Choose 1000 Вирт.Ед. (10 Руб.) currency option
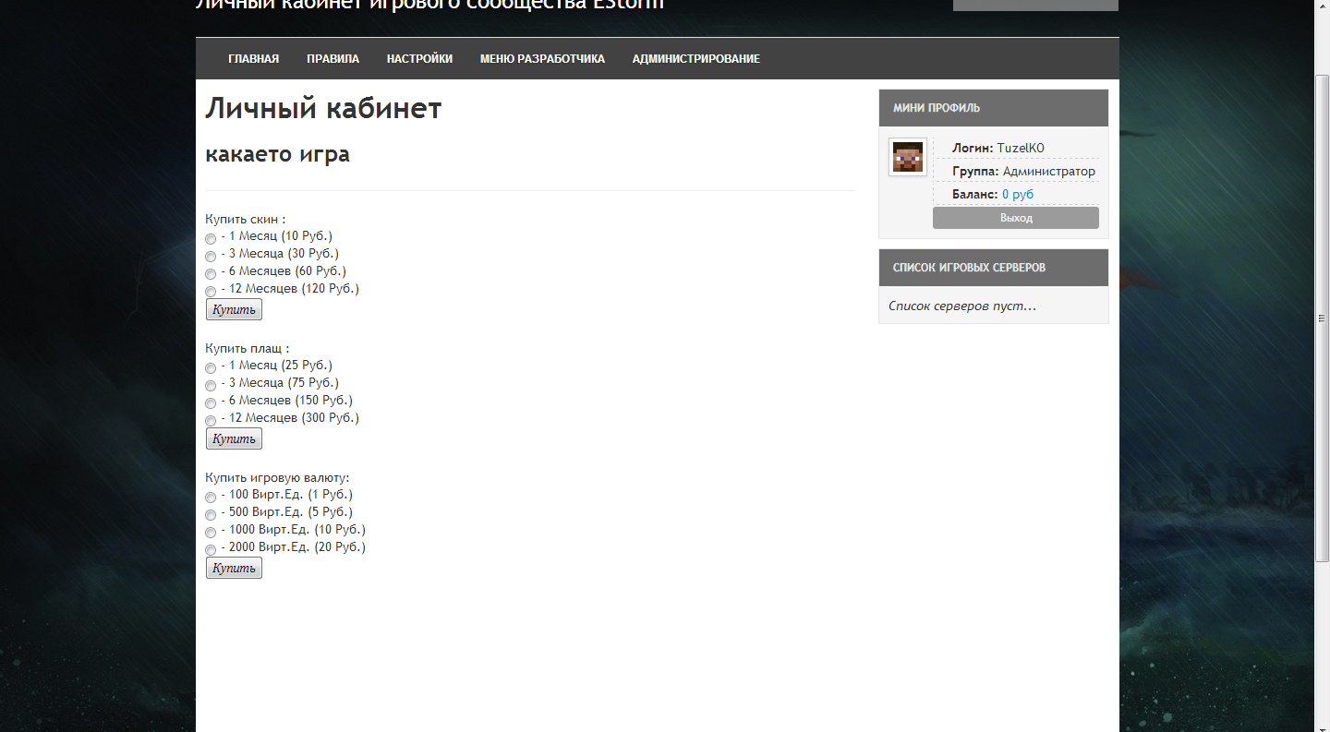Viewport: 1330px width, 732px height. (211, 533)
